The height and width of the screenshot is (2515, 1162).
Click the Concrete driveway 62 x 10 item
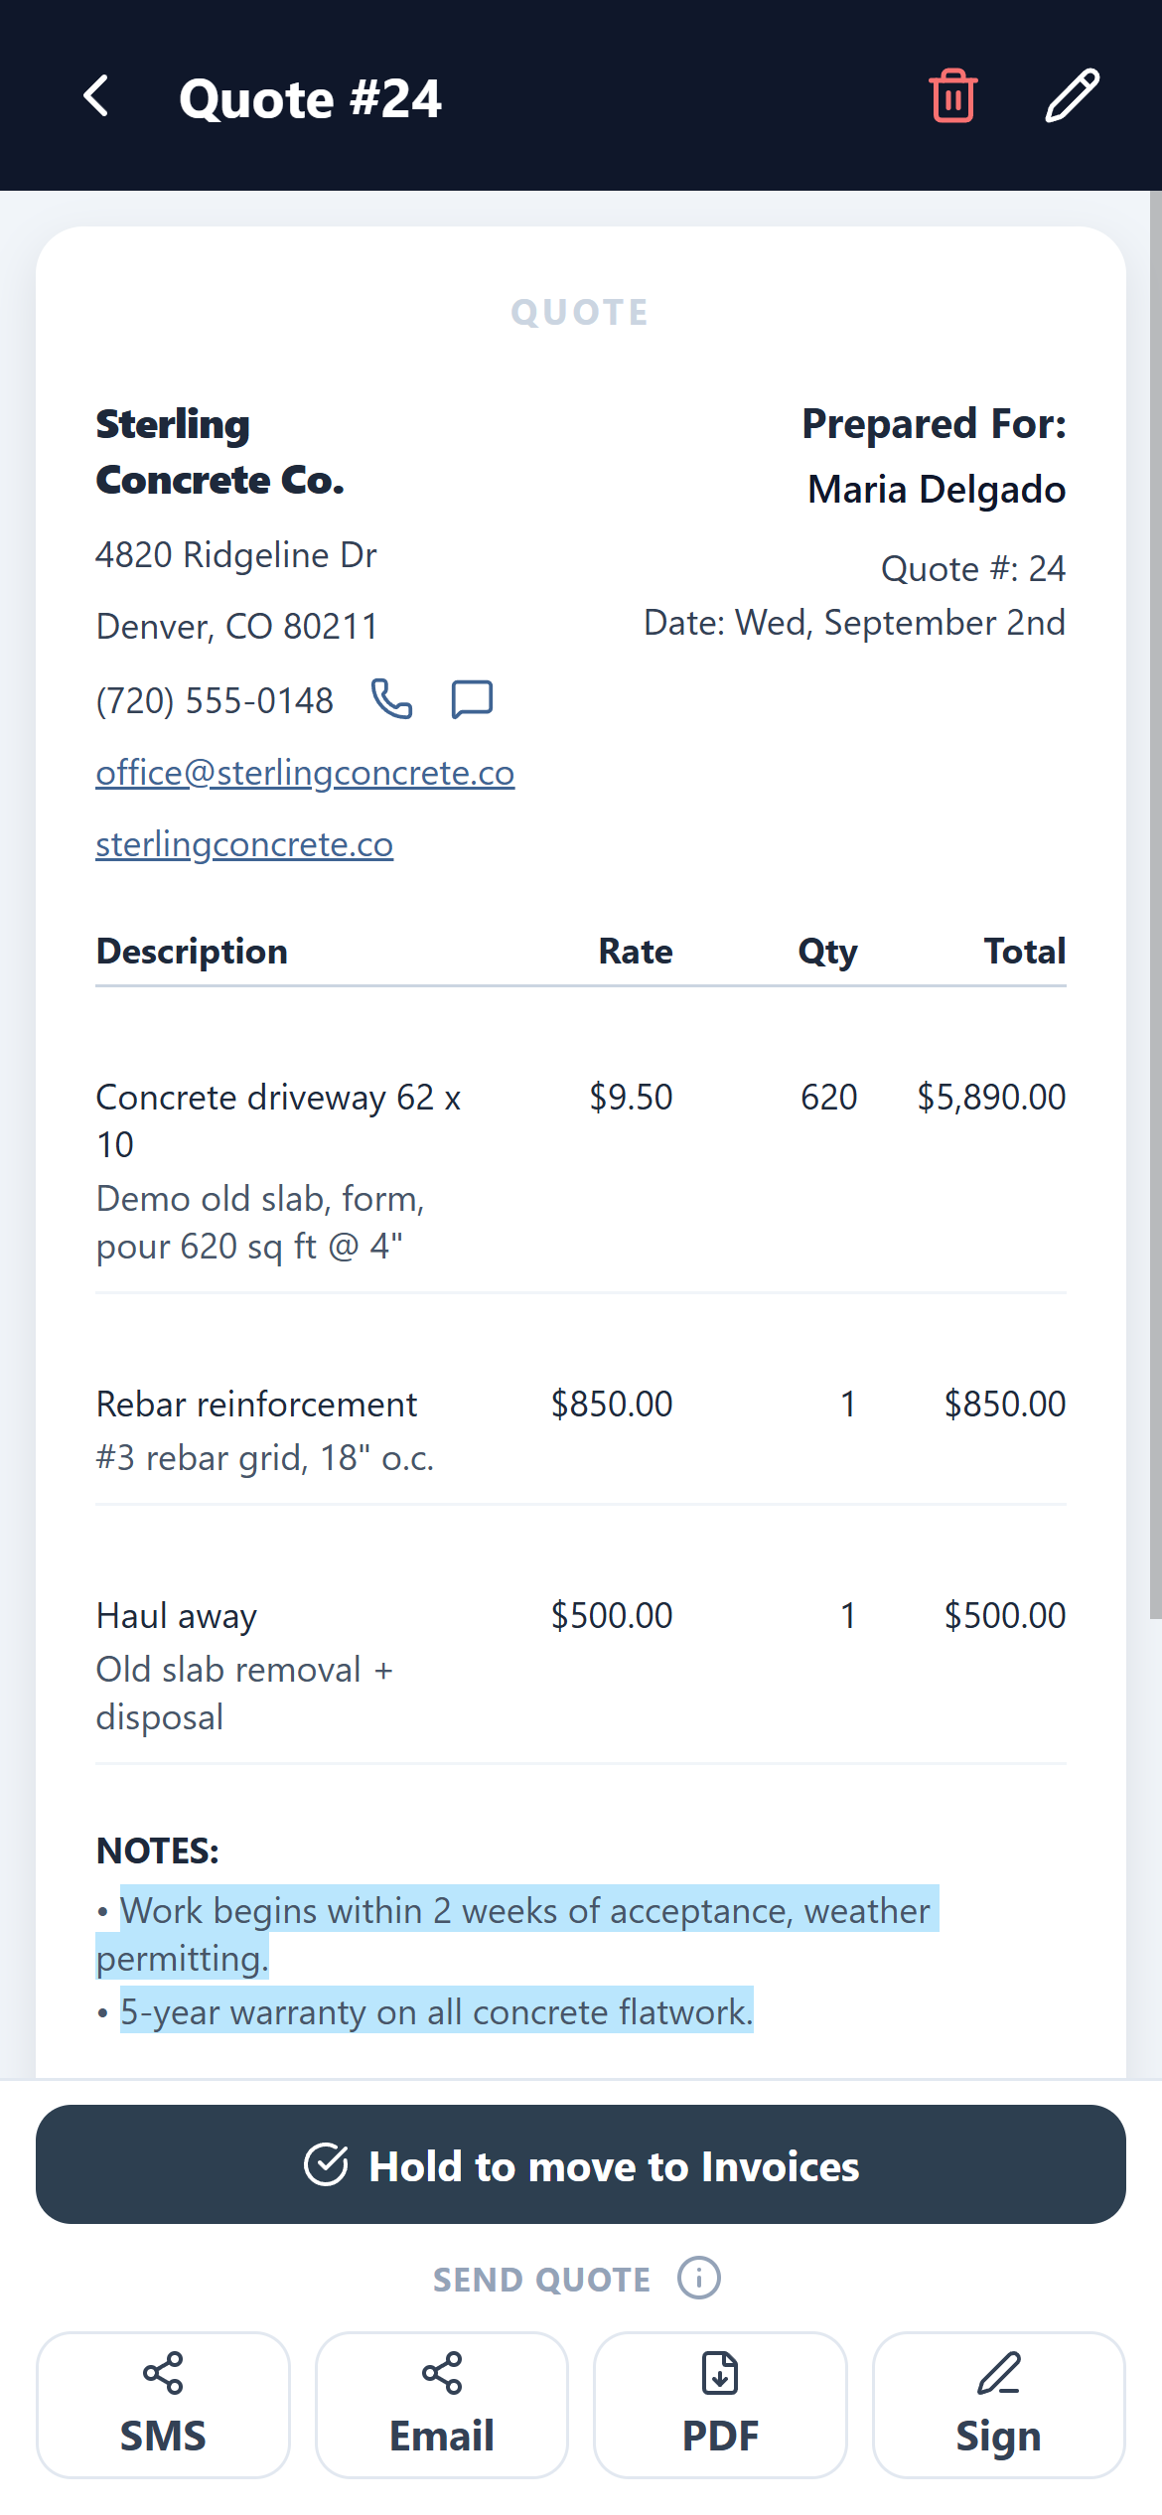278,1120
